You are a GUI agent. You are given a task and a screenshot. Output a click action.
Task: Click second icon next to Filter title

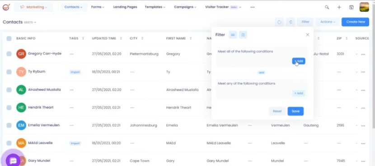pos(243,35)
